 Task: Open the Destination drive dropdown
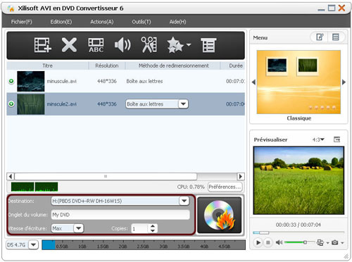point(184,201)
